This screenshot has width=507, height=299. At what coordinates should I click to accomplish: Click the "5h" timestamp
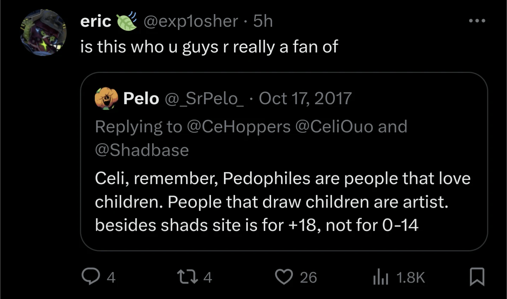(263, 21)
